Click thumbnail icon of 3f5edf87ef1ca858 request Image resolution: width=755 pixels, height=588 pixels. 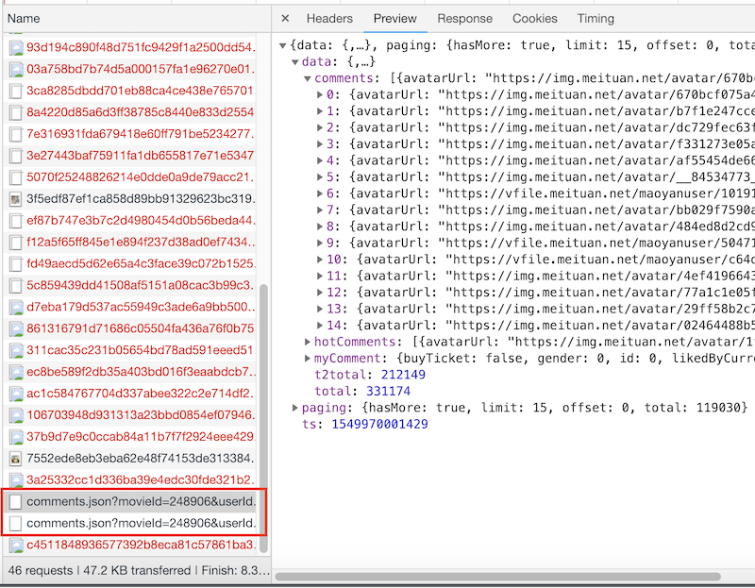pos(16,199)
